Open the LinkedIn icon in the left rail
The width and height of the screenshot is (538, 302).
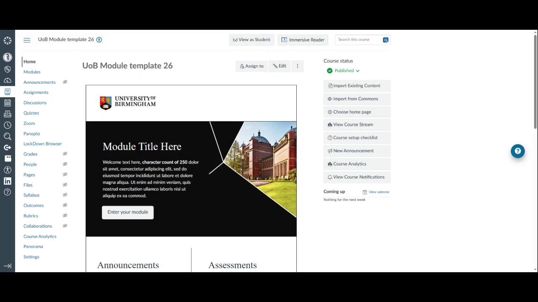click(7, 181)
